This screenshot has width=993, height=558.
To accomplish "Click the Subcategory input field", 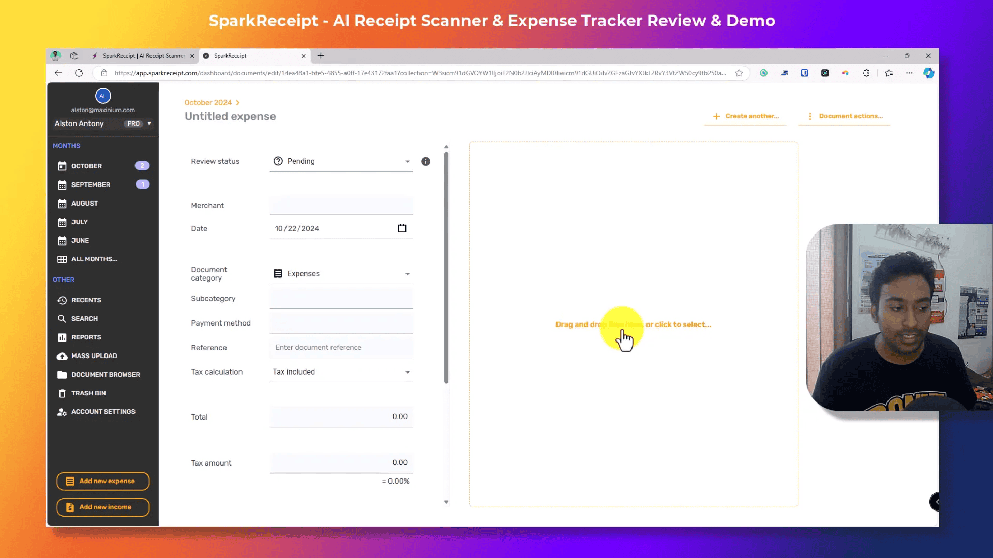I will 341,299.
